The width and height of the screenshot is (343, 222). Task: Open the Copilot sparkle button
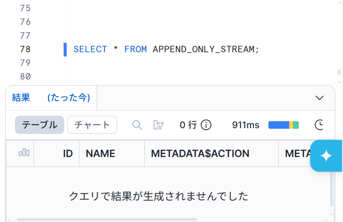(326, 156)
